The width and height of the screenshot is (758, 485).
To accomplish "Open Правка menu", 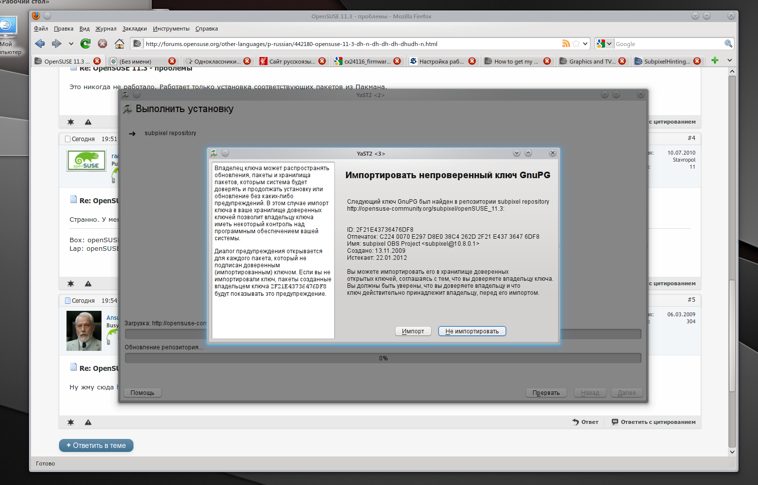I will point(63,29).
